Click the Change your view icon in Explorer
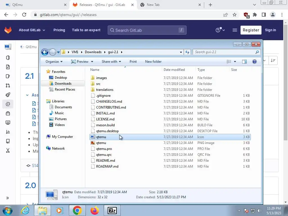Viewport: 288px width, 216px height. (x=229, y=62)
